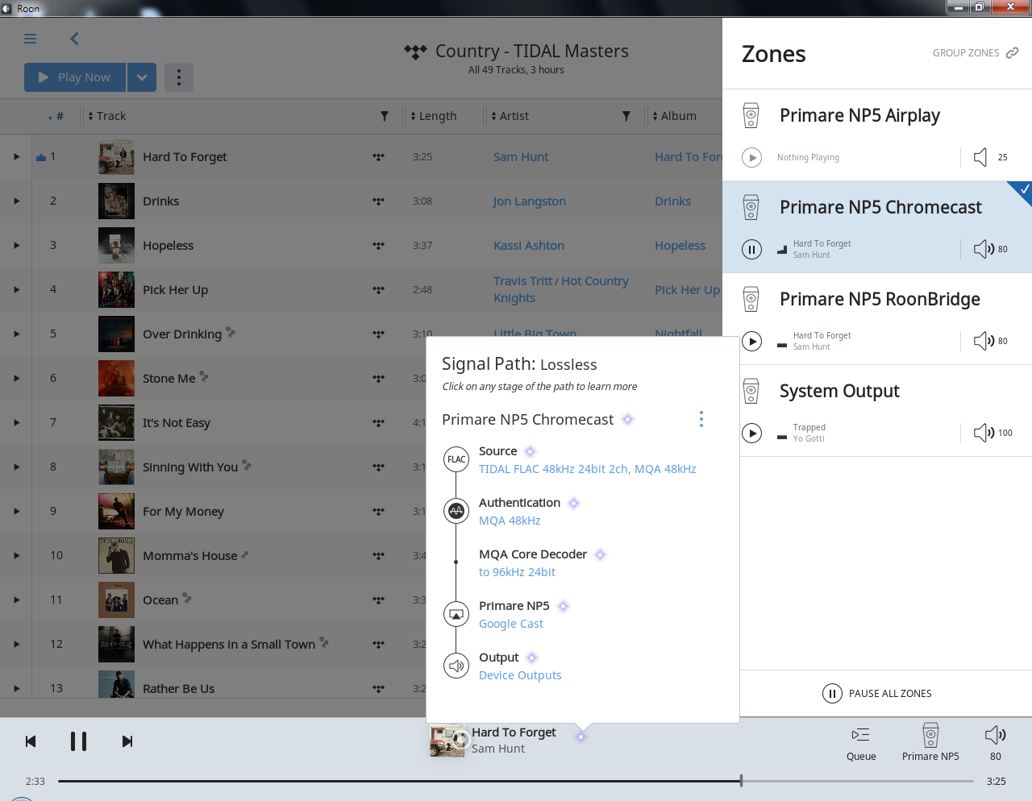
Task: Seek using the playback progress bar
Action: (x=516, y=781)
